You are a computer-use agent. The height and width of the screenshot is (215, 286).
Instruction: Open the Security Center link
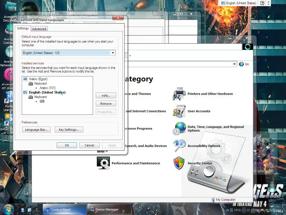pos(200,163)
